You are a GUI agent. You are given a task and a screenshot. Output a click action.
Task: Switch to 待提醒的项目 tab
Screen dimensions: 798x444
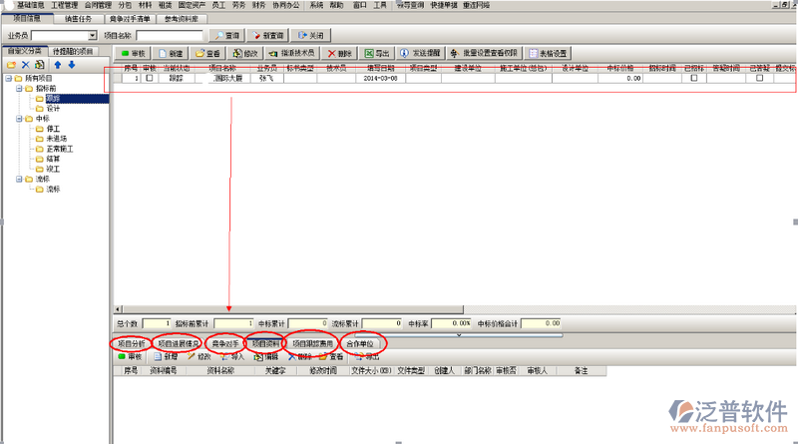click(x=73, y=52)
